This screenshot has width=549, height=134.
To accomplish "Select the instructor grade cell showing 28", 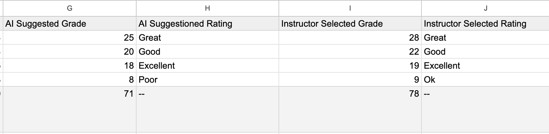I will click(350, 38).
